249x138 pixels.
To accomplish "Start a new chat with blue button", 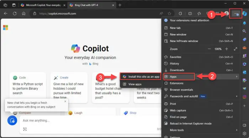I will pos(12,121).
